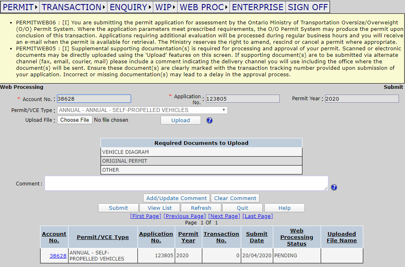Click the help icon beside Comment box

[x=334, y=187]
